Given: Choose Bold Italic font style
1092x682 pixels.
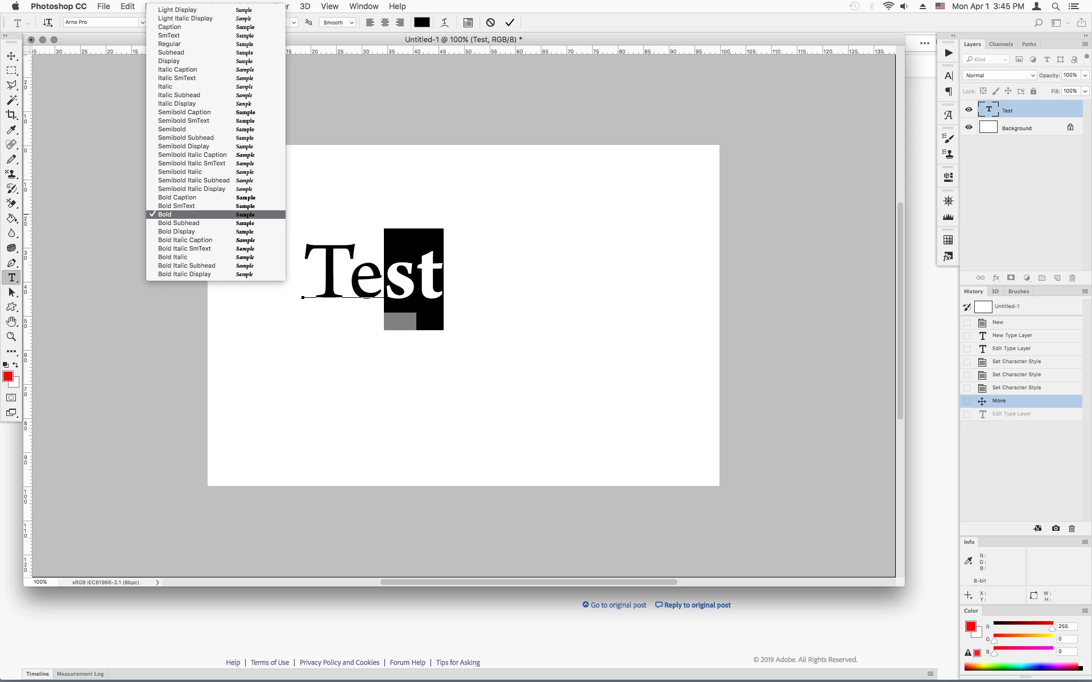Looking at the screenshot, I should click(172, 257).
